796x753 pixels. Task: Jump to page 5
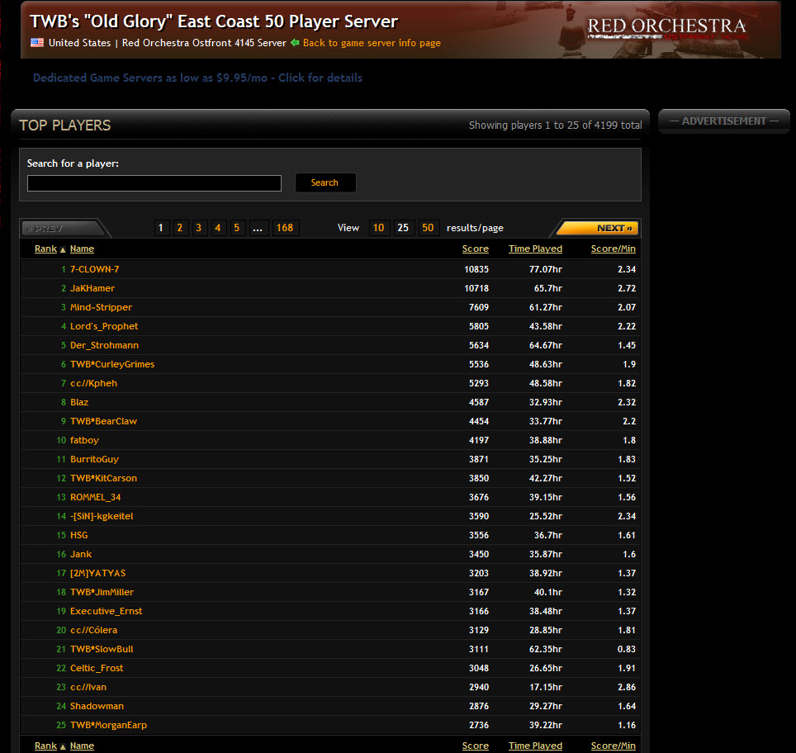[x=236, y=228]
